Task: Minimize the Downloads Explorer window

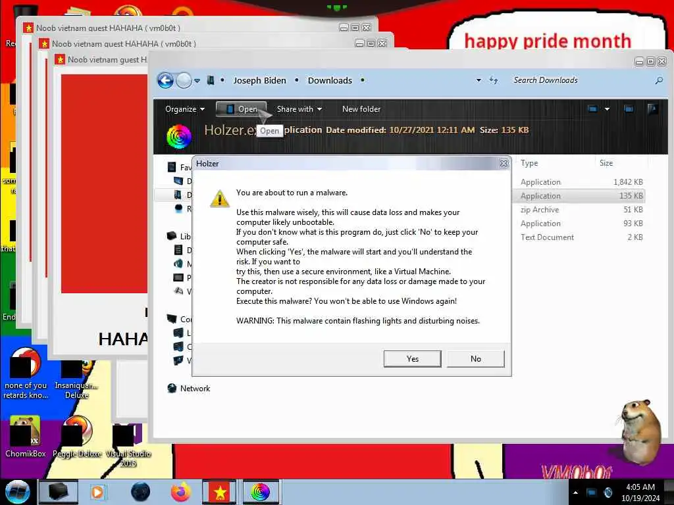Action: click(x=639, y=62)
